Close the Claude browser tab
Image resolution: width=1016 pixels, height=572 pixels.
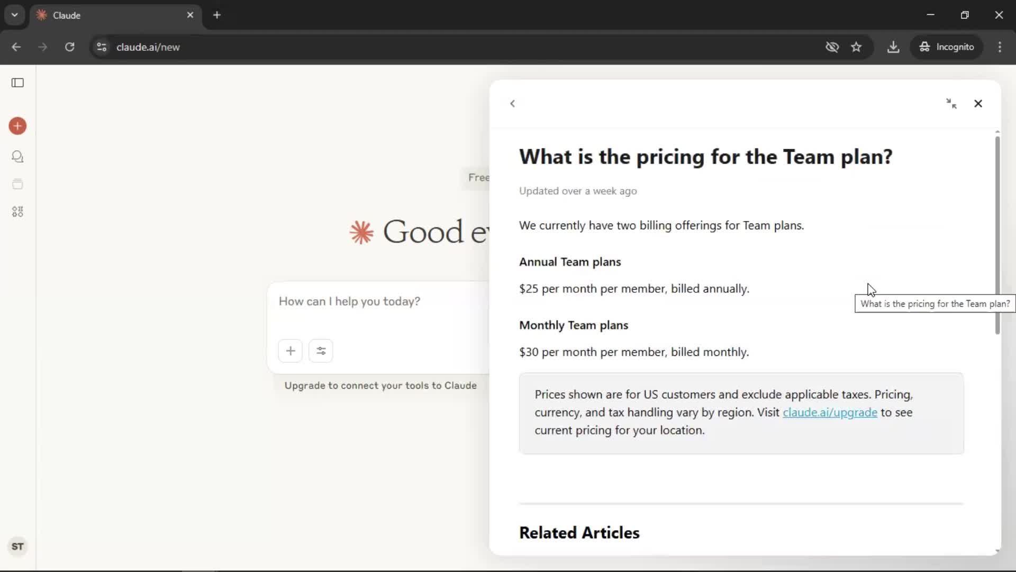pyautogui.click(x=190, y=15)
